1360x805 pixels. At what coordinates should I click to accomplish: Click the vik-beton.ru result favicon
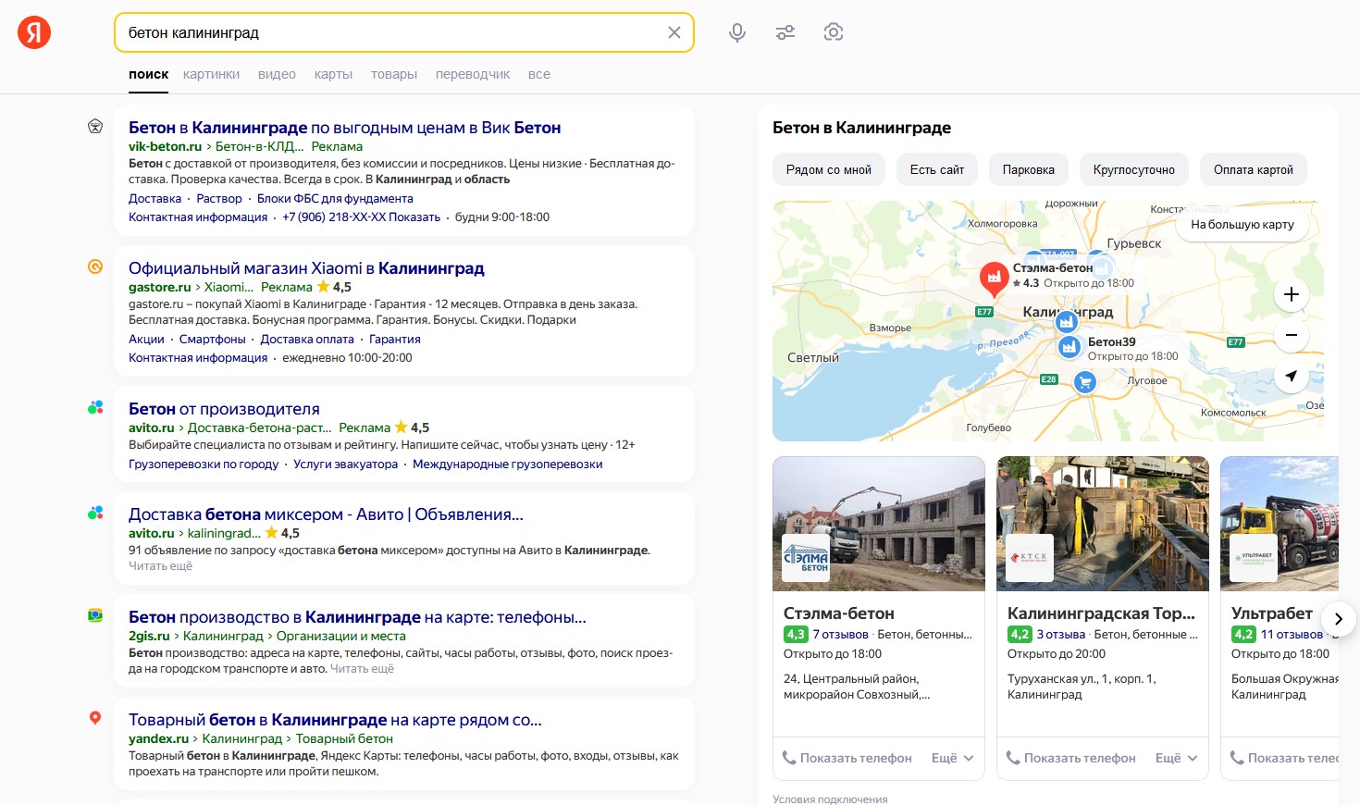pos(95,127)
